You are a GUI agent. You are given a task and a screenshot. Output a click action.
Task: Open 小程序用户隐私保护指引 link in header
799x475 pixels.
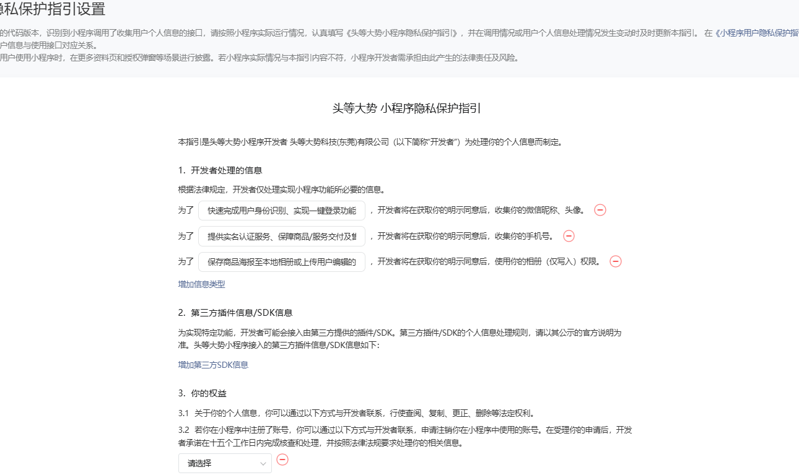coord(757,33)
